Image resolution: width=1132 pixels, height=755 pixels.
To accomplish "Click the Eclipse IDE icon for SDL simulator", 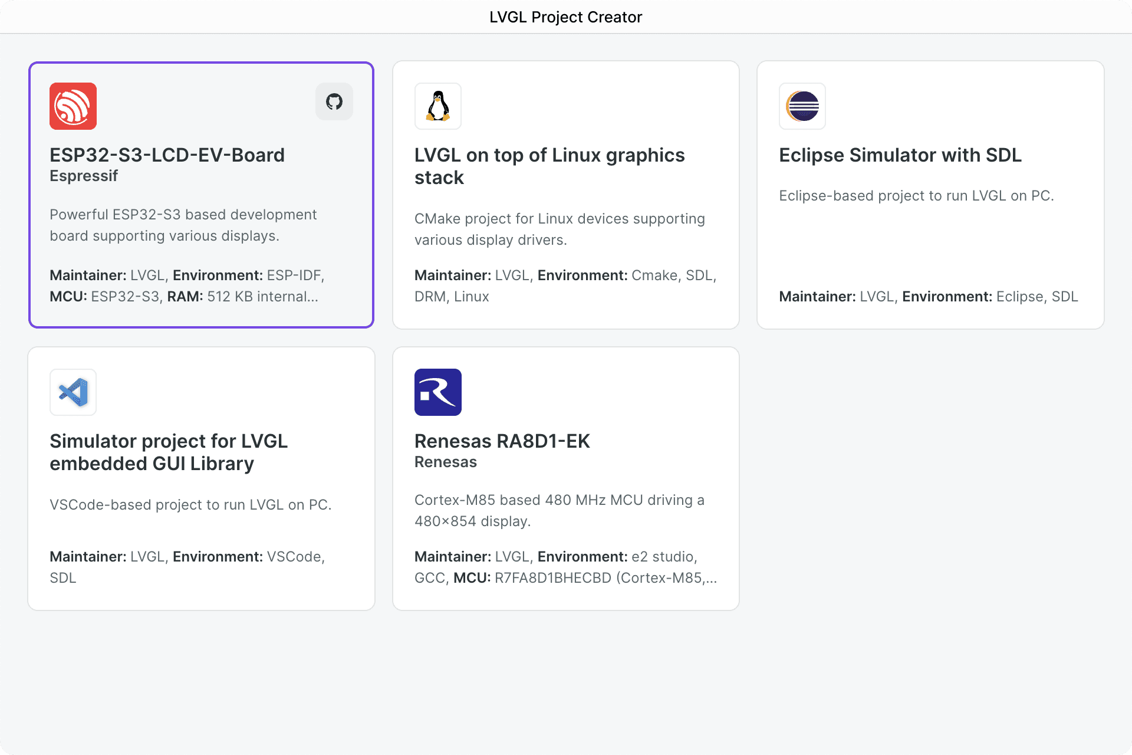I will point(801,106).
